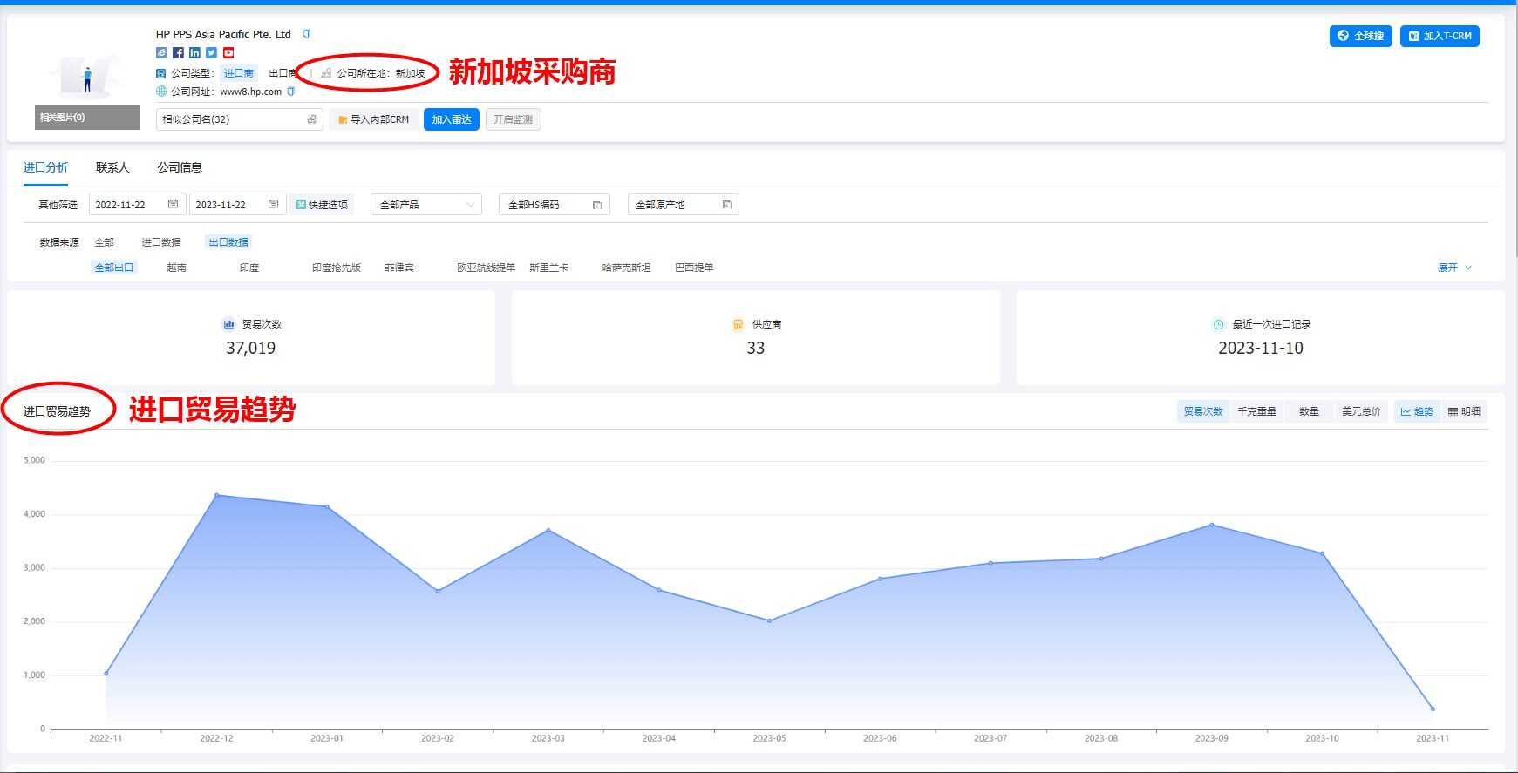Select the 越南 export source
The height and width of the screenshot is (773, 1518).
176,268
